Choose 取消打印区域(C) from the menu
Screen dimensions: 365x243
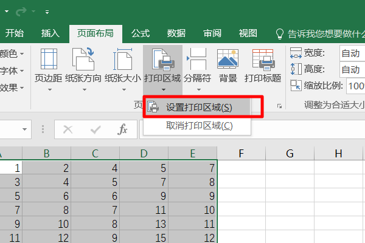click(x=197, y=126)
